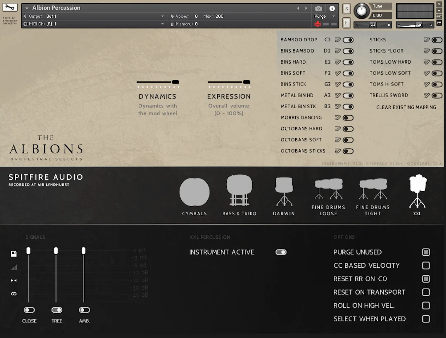This screenshot has height=338, width=446.
Task: Click the Solo S button
Action: click(x=346, y=9)
